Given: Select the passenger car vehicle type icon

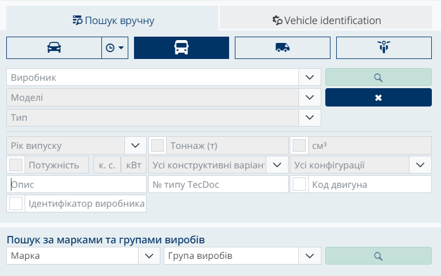Looking at the screenshot, I should point(54,48).
